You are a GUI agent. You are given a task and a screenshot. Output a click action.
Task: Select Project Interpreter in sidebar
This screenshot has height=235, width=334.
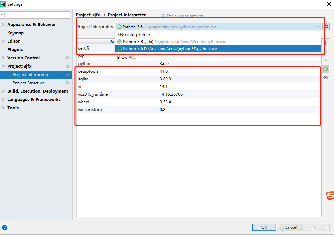36,75
